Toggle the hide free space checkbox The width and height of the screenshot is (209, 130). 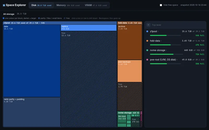[161, 5]
